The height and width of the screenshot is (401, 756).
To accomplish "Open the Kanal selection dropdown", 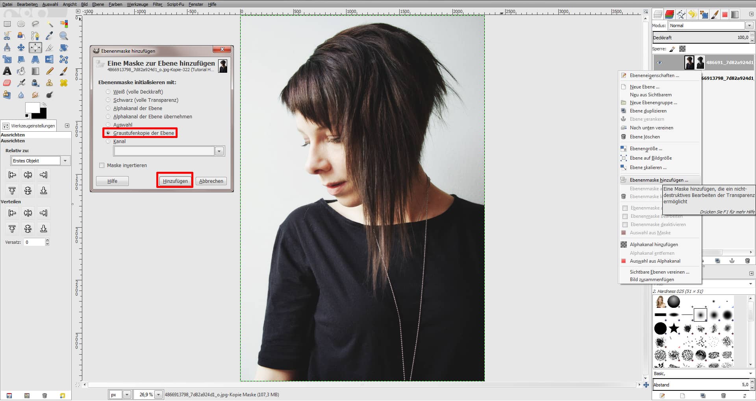I will pos(219,151).
